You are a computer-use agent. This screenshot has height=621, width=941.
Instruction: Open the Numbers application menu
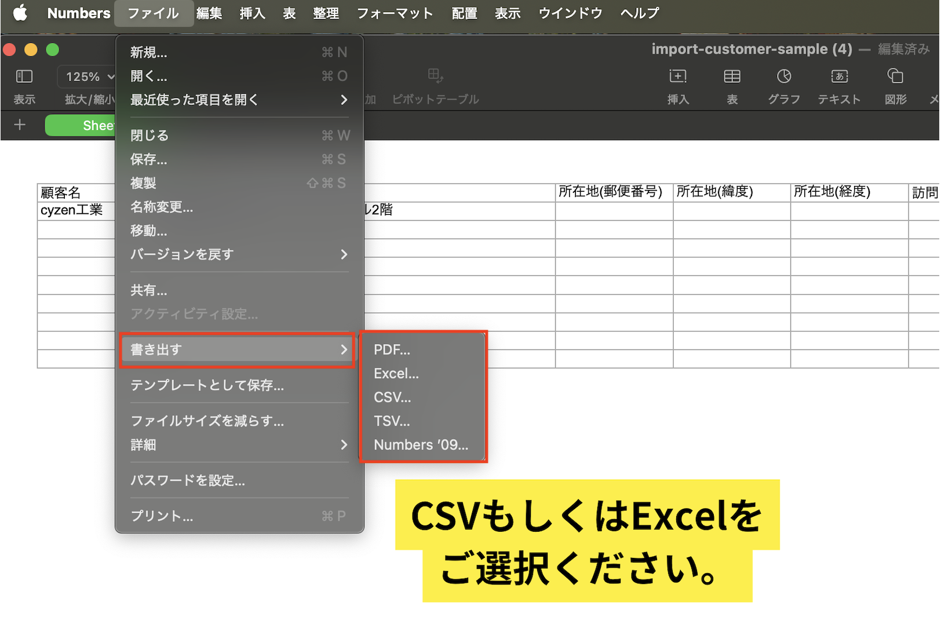(79, 13)
